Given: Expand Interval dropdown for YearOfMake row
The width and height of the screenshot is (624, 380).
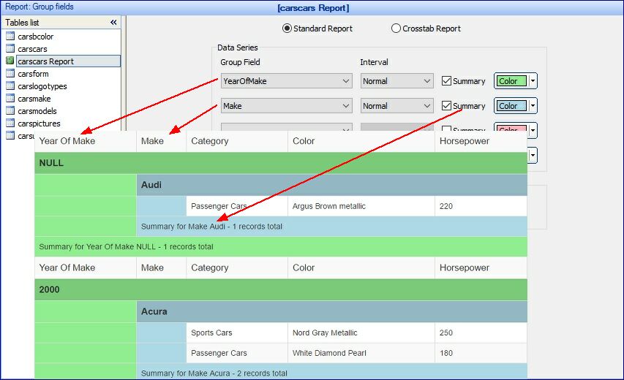Looking at the screenshot, I should [427, 81].
